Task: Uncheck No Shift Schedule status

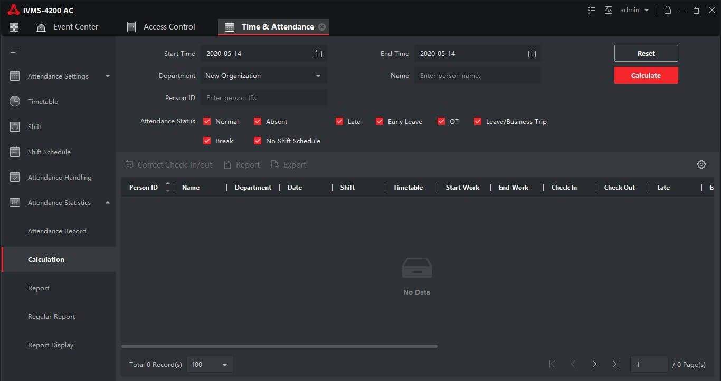Action: point(258,141)
